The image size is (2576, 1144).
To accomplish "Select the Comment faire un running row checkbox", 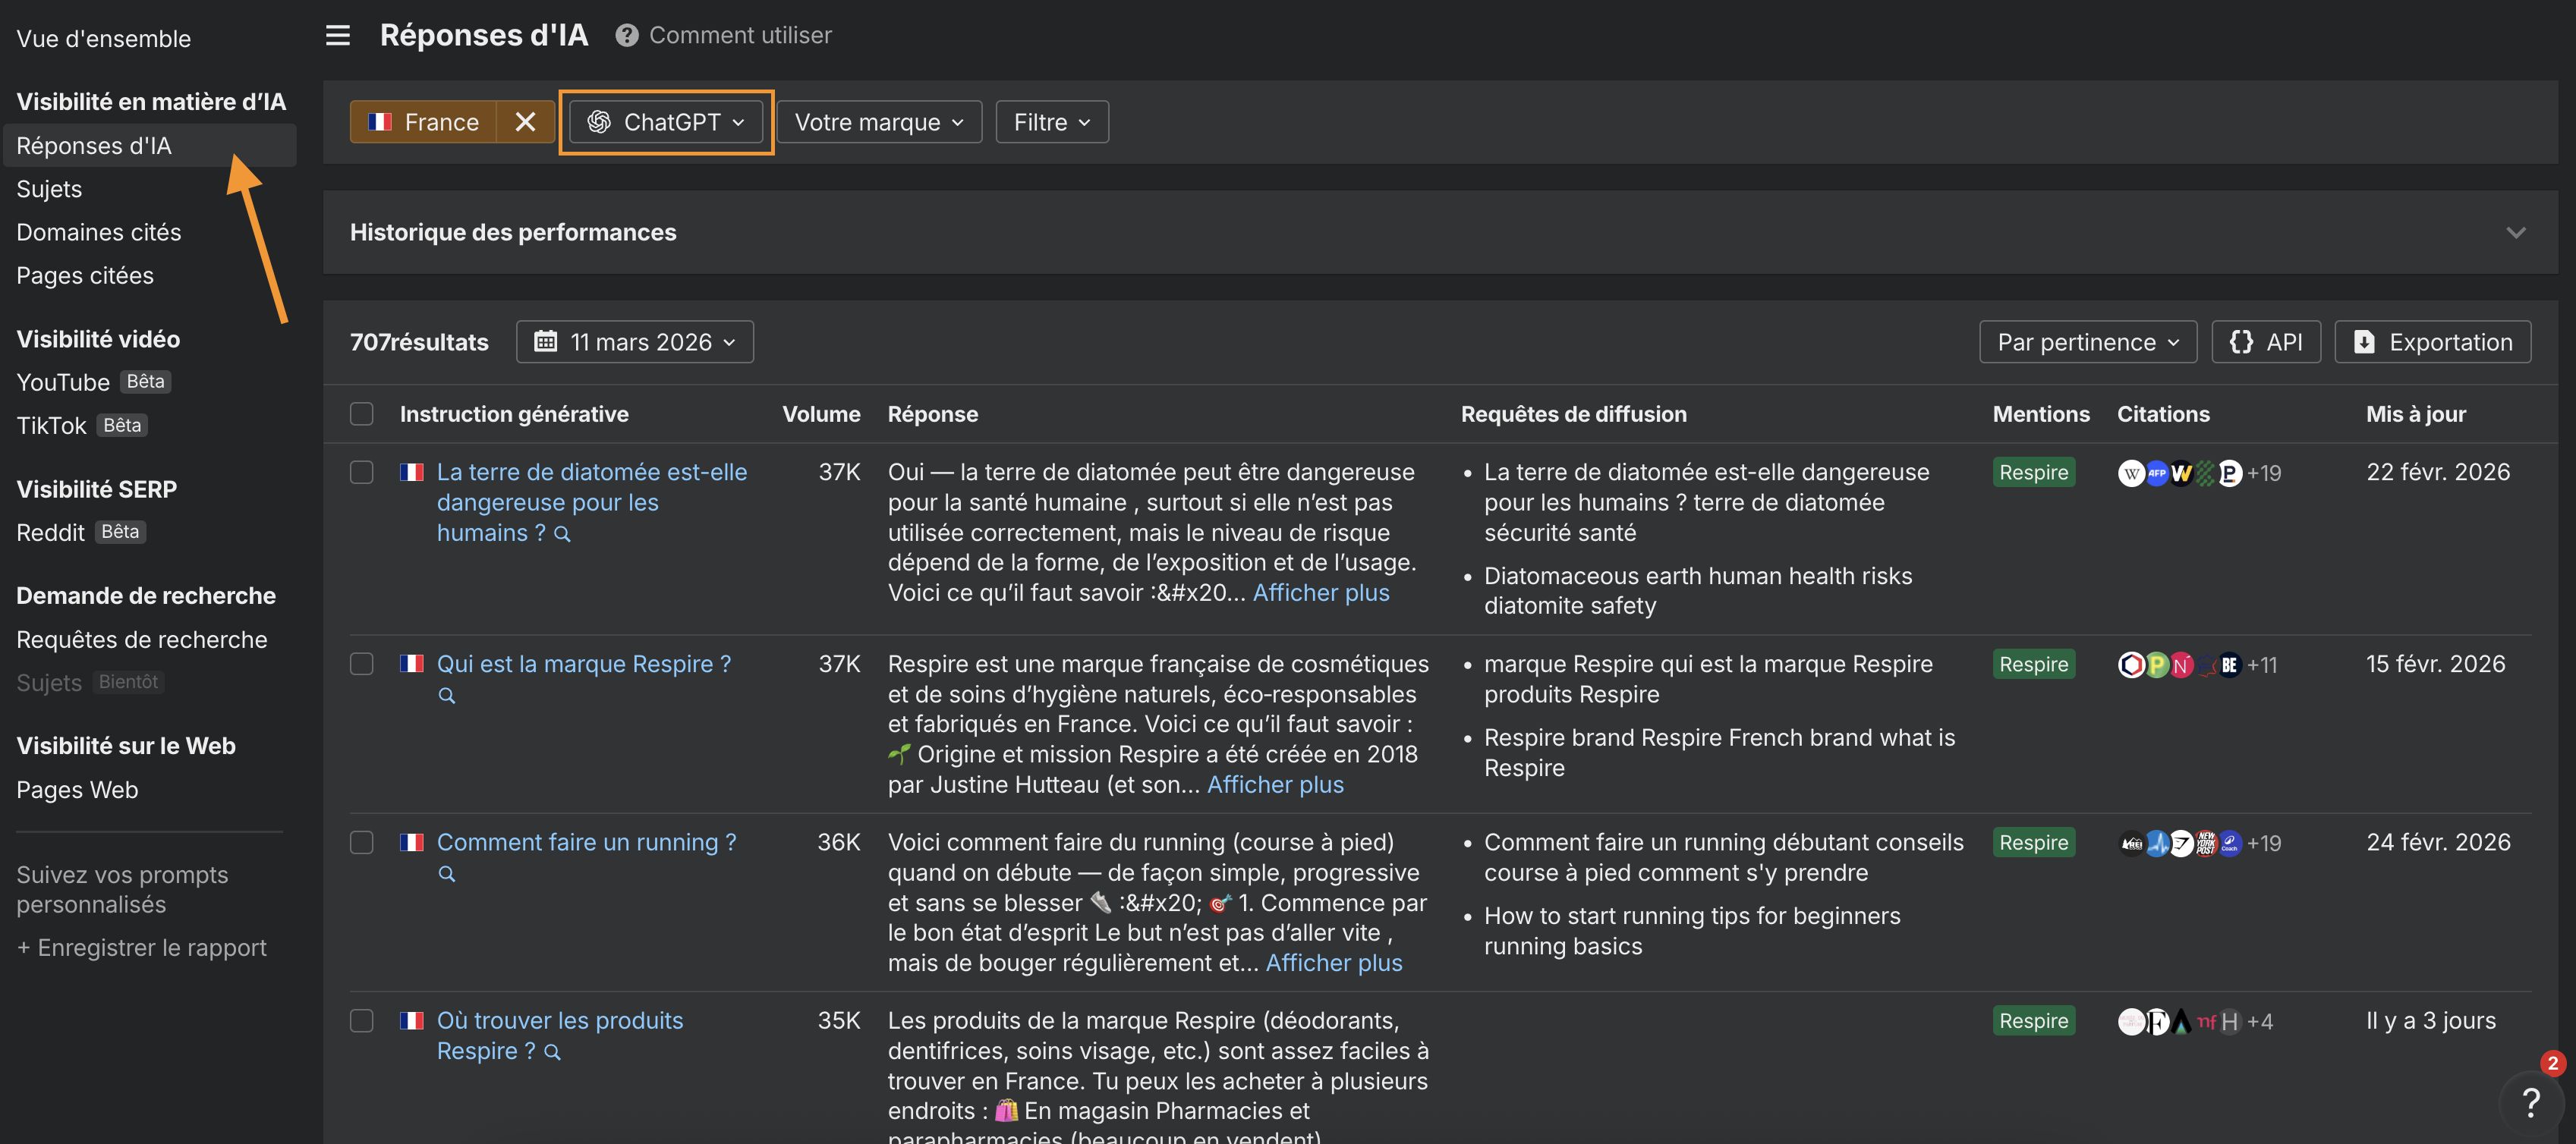I will [362, 842].
